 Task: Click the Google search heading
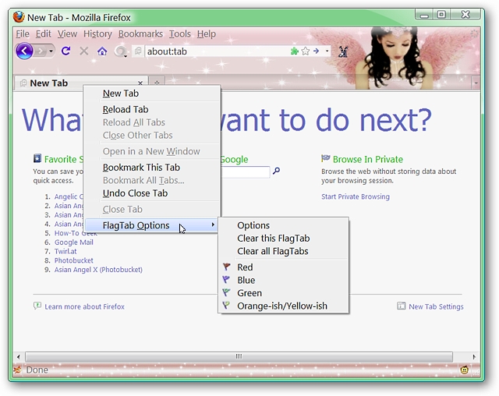tap(234, 159)
